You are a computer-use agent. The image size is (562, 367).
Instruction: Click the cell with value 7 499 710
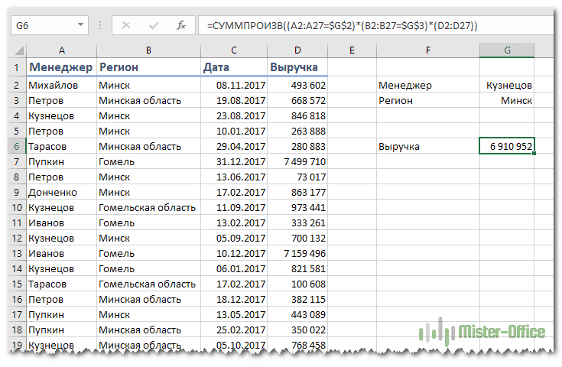tap(297, 161)
